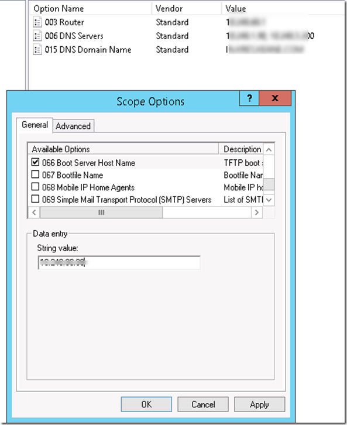Open the Scope Options help question-mark button
Image resolution: width=347 pixels, height=425 pixels.
pyautogui.click(x=249, y=98)
